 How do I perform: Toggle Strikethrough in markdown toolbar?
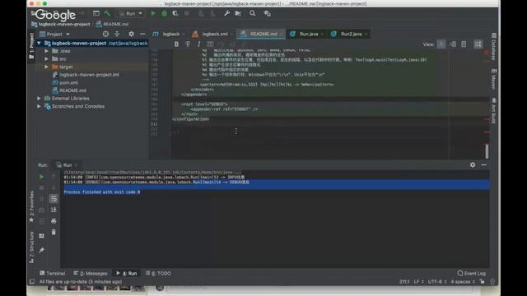[188, 44]
